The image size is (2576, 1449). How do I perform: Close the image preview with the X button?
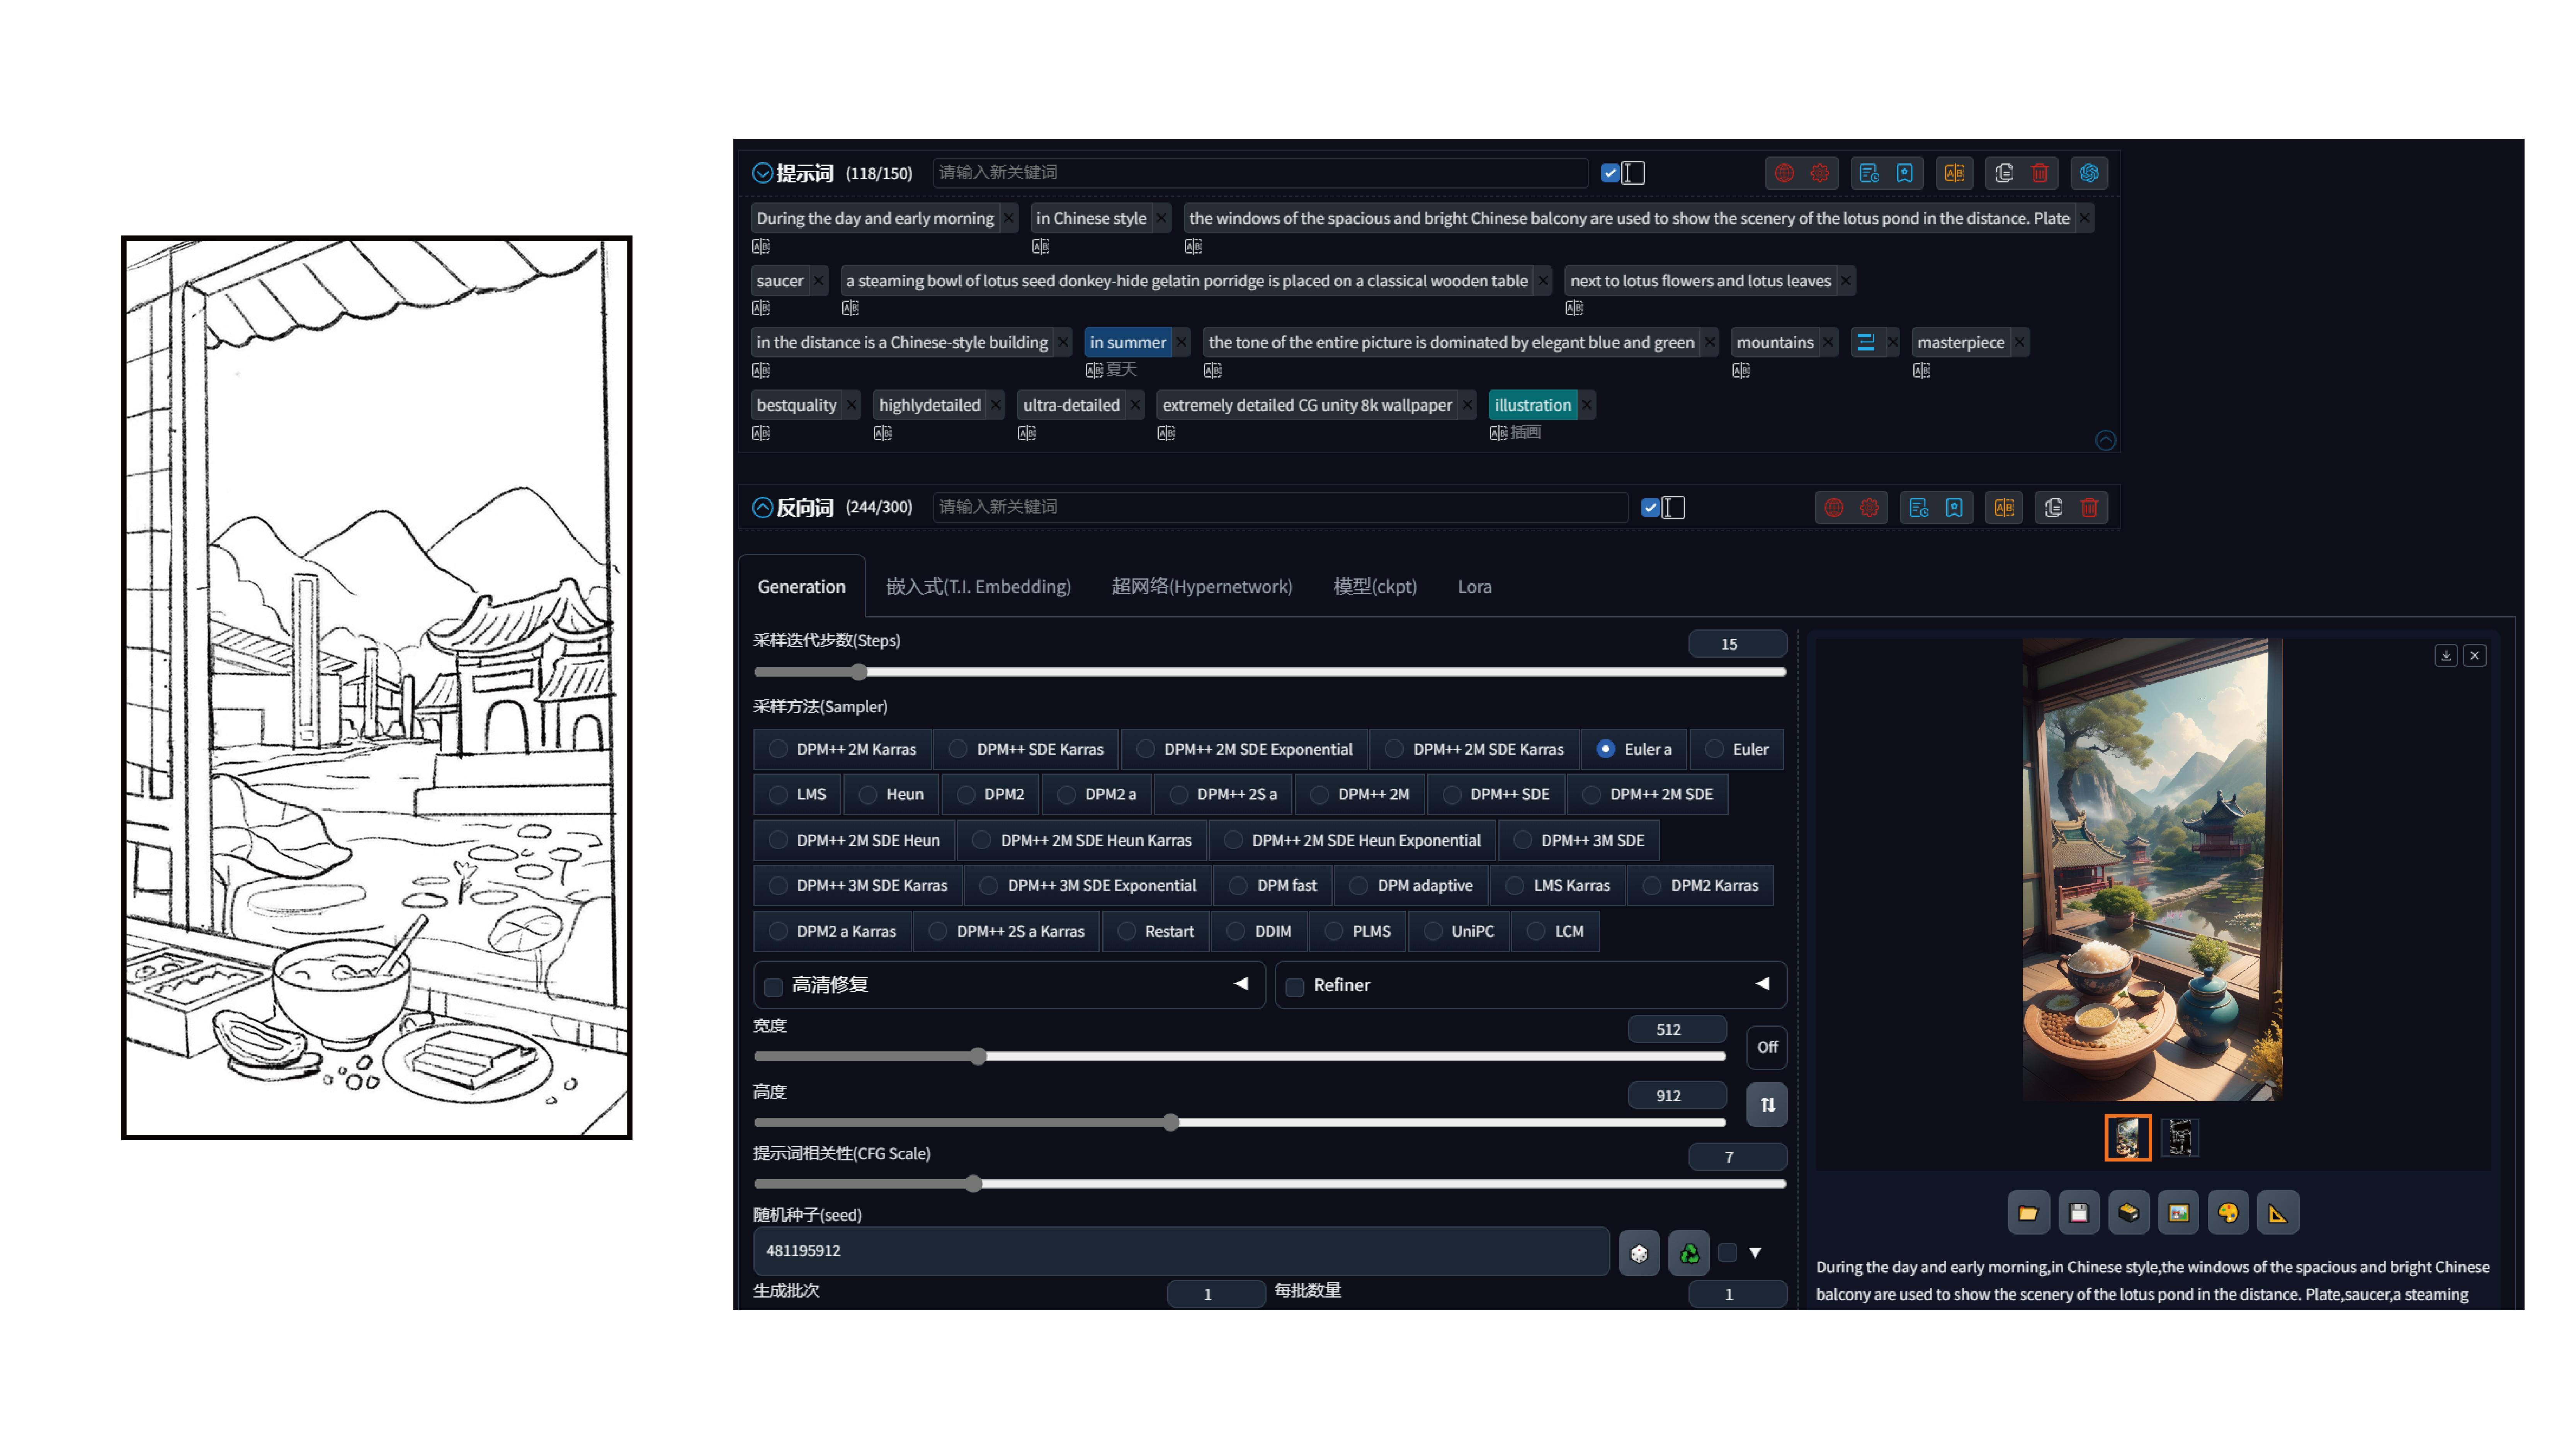click(x=2475, y=656)
